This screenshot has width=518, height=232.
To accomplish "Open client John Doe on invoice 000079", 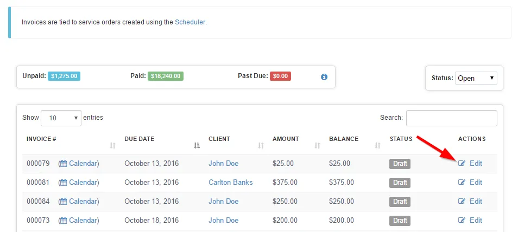I will click(223, 163).
